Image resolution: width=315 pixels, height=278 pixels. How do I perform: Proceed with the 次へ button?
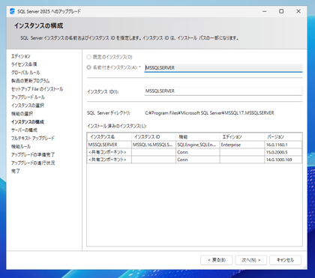pyautogui.click(x=251, y=260)
